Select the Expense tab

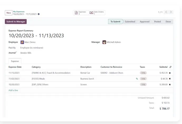pyautogui.click(x=15, y=61)
